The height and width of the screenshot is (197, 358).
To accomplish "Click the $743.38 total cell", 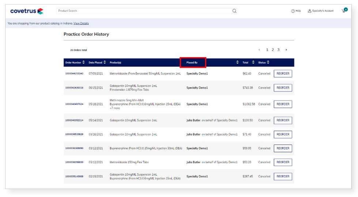I will (248, 88).
